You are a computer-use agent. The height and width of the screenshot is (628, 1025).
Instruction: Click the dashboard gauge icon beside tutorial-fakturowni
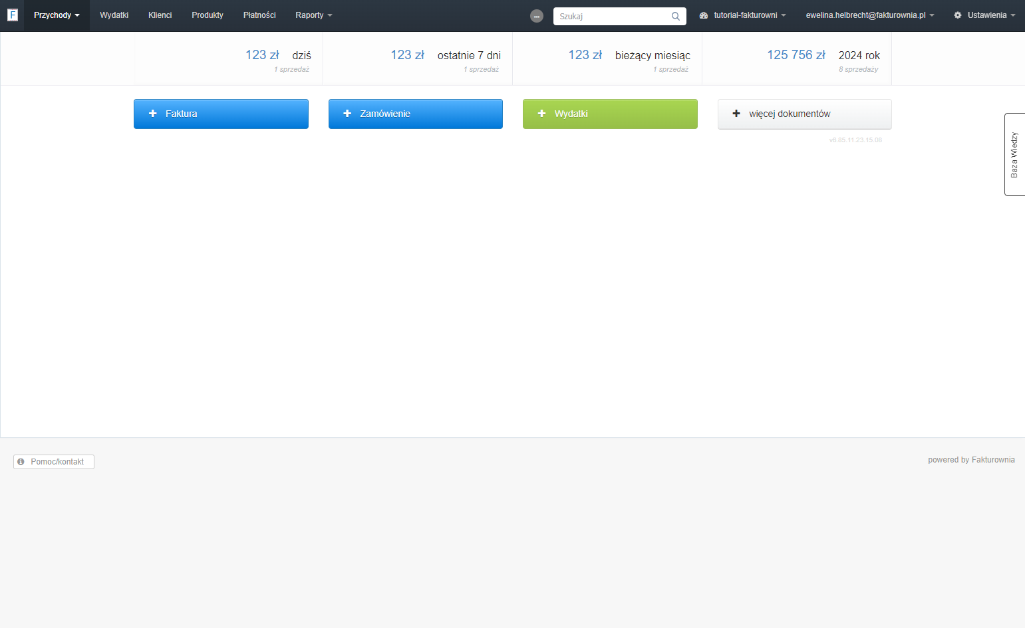pos(704,15)
